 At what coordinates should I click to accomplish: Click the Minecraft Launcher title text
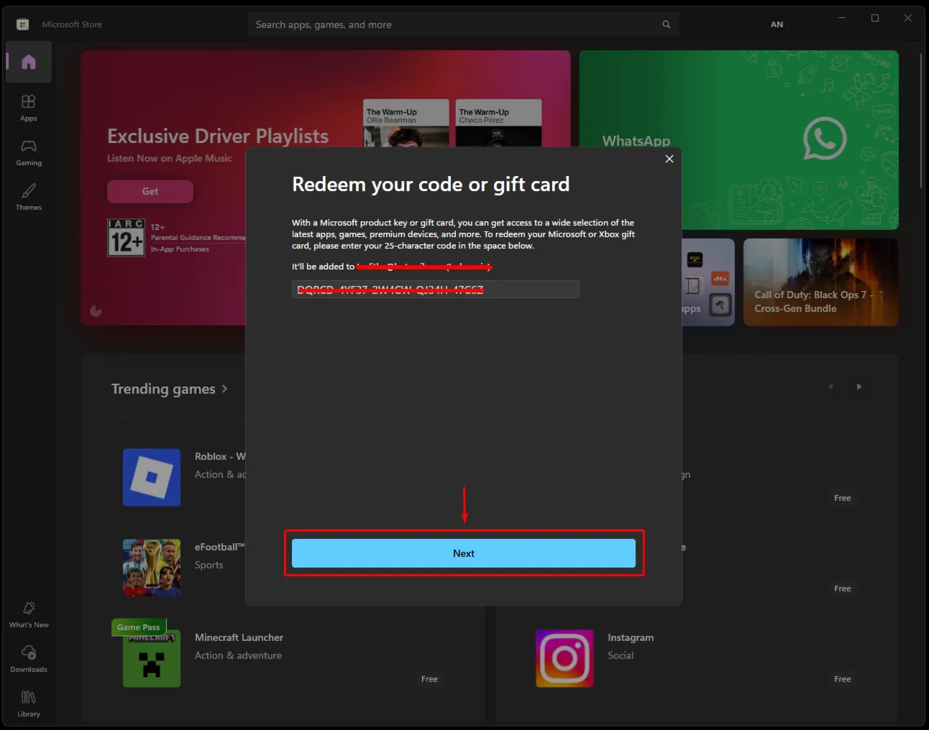pos(239,637)
